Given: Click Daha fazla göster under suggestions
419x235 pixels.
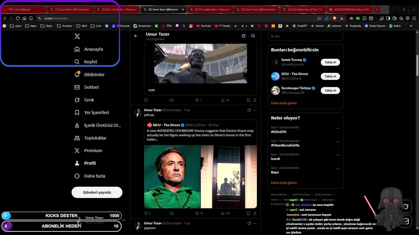Looking at the screenshot, I should coord(284,103).
